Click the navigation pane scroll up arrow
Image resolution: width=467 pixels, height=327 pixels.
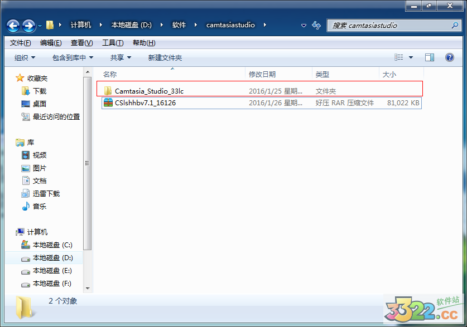tap(88, 72)
